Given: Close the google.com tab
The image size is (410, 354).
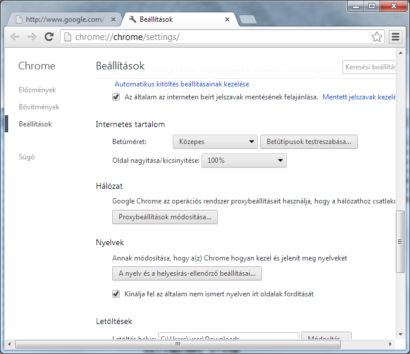Looking at the screenshot, I should point(113,19).
